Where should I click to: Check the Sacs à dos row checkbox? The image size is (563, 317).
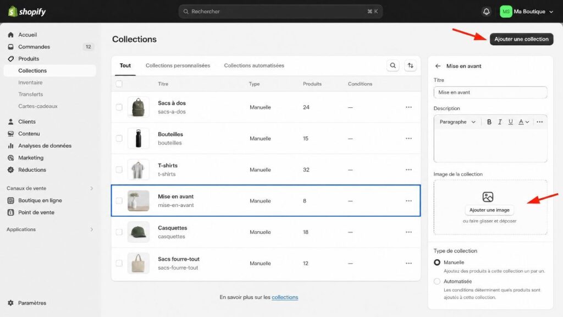tap(119, 107)
